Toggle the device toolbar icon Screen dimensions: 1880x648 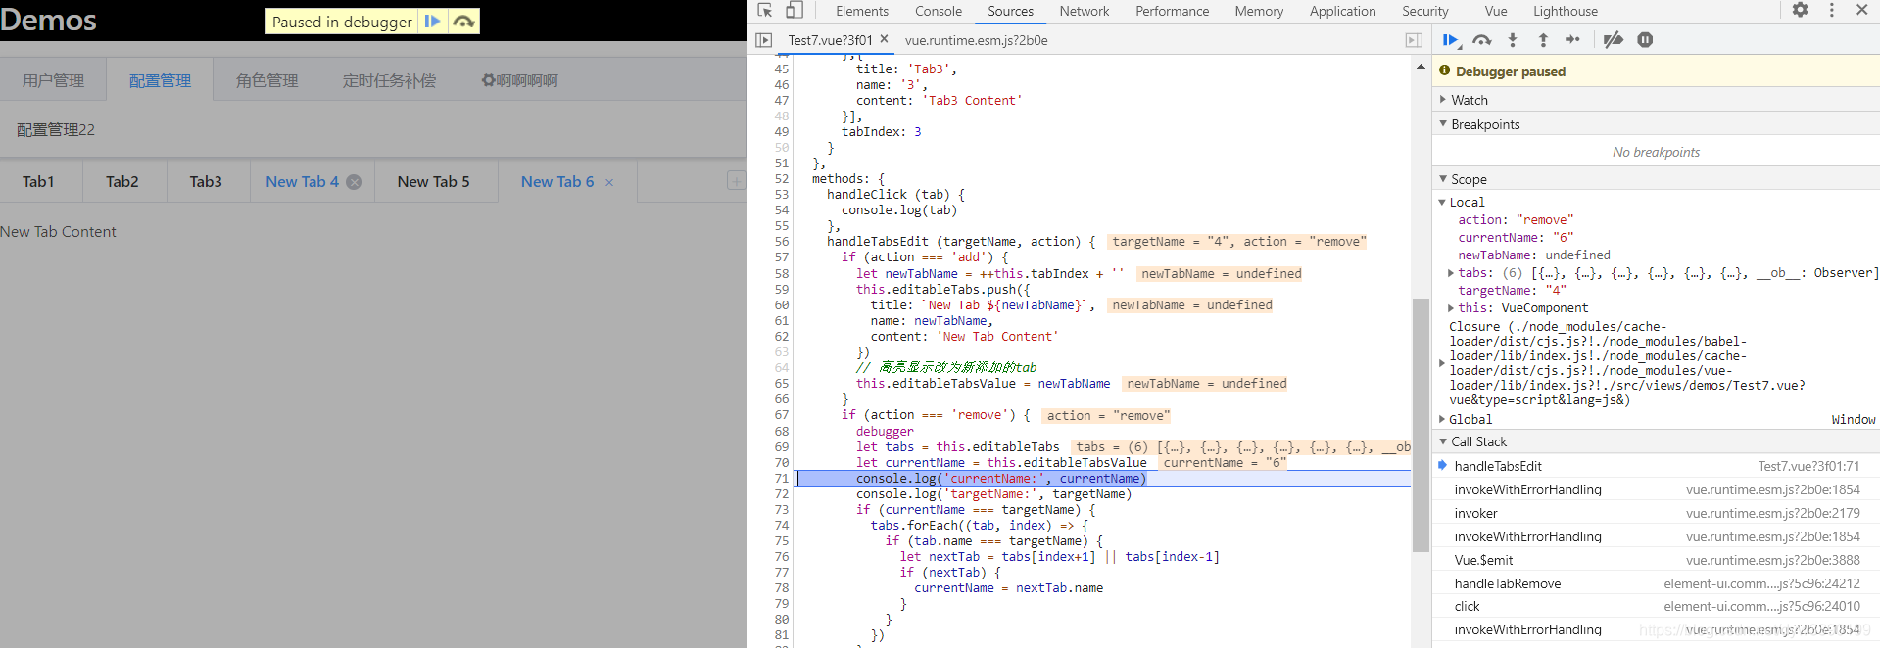coord(795,11)
